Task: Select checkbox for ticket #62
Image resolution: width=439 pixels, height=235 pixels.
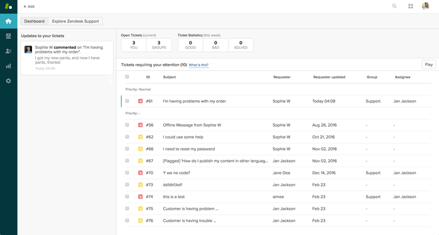Action: tap(127, 137)
